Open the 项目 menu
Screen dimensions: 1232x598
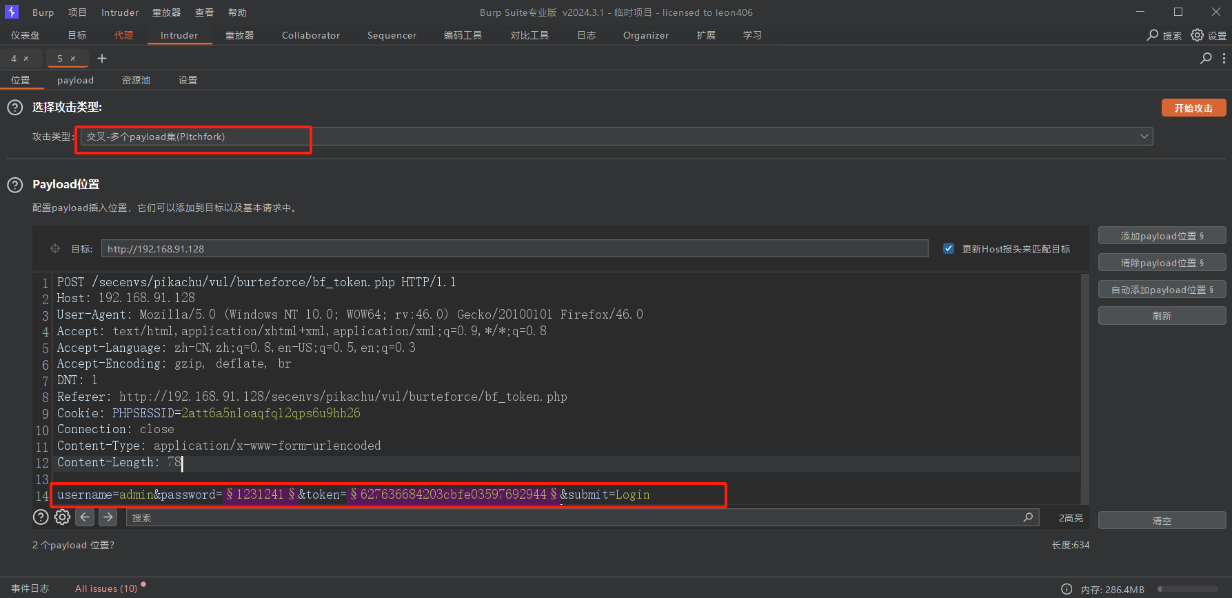pyautogui.click(x=77, y=12)
